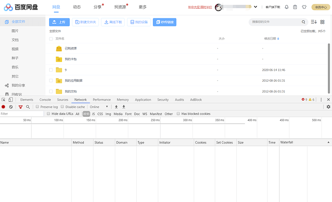Open the notification bell icon
Image resolution: width=332 pixels, height=202 pixels.
click(x=286, y=7)
